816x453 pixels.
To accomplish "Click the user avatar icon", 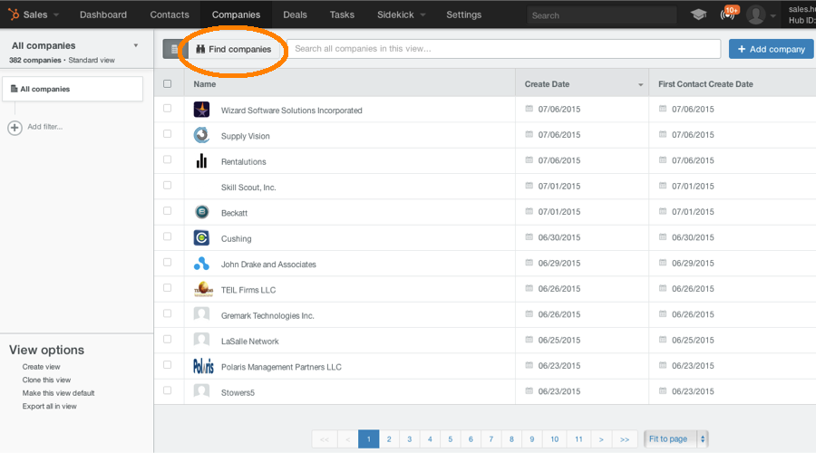I will tap(755, 14).
